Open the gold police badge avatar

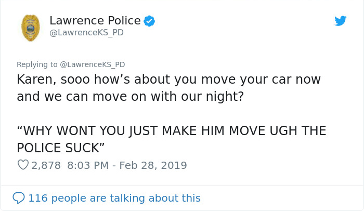(x=30, y=28)
